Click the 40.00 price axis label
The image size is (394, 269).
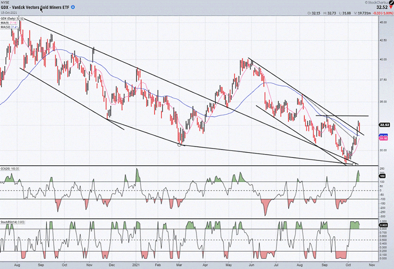pyautogui.click(x=383, y=60)
